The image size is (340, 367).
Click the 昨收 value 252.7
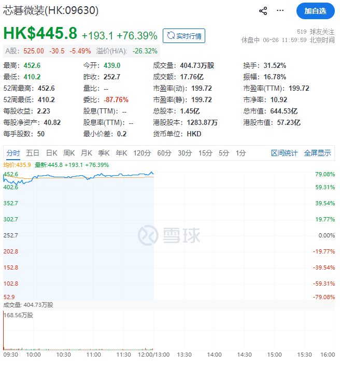tap(112, 77)
